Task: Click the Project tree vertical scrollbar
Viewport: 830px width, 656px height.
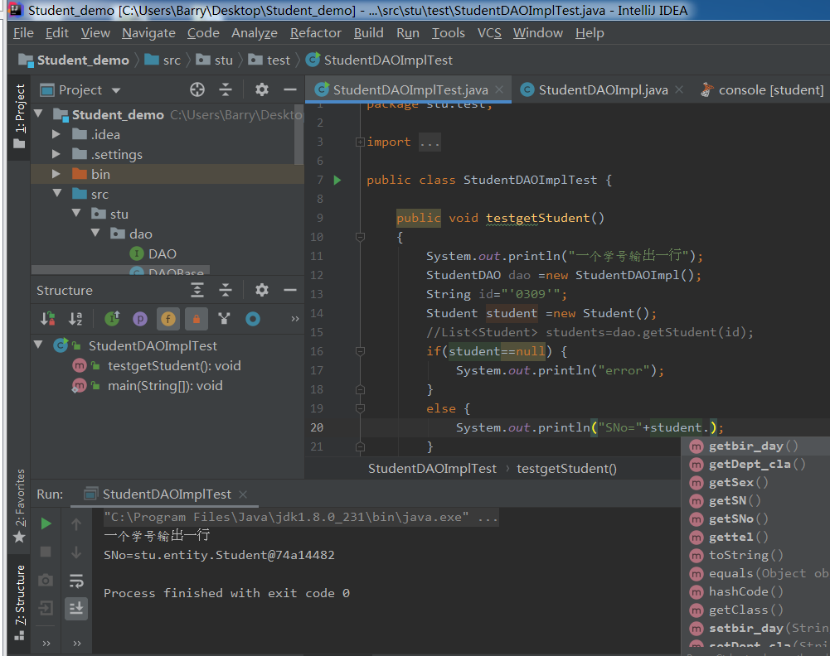Action: (299, 133)
